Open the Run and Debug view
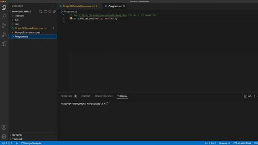Screen dimensions: 258x145 4,35
